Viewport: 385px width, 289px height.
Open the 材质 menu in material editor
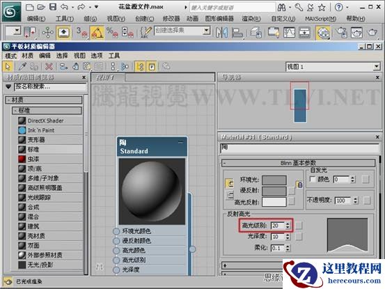(28, 56)
